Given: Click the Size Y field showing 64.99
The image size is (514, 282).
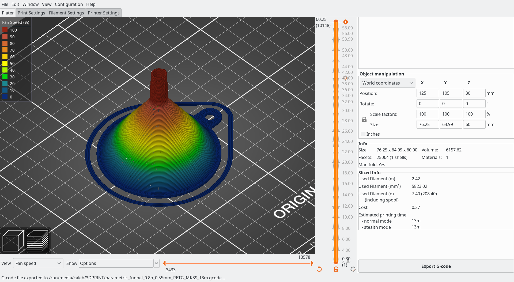Looking at the screenshot, I should [451, 124].
